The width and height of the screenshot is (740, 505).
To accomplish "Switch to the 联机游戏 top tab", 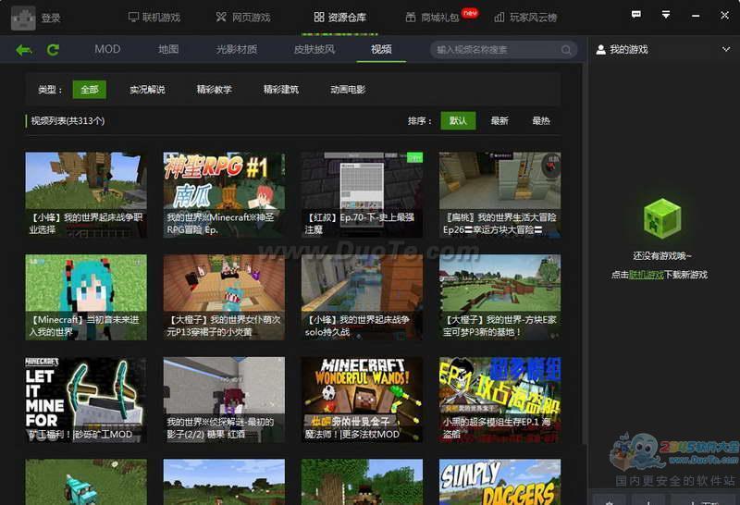I will (x=154, y=18).
